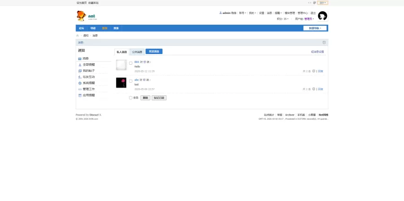Viewport: 404px width, 201px height.
Task: Click the glasses icon beside 管理工作
Action: click(80, 89)
